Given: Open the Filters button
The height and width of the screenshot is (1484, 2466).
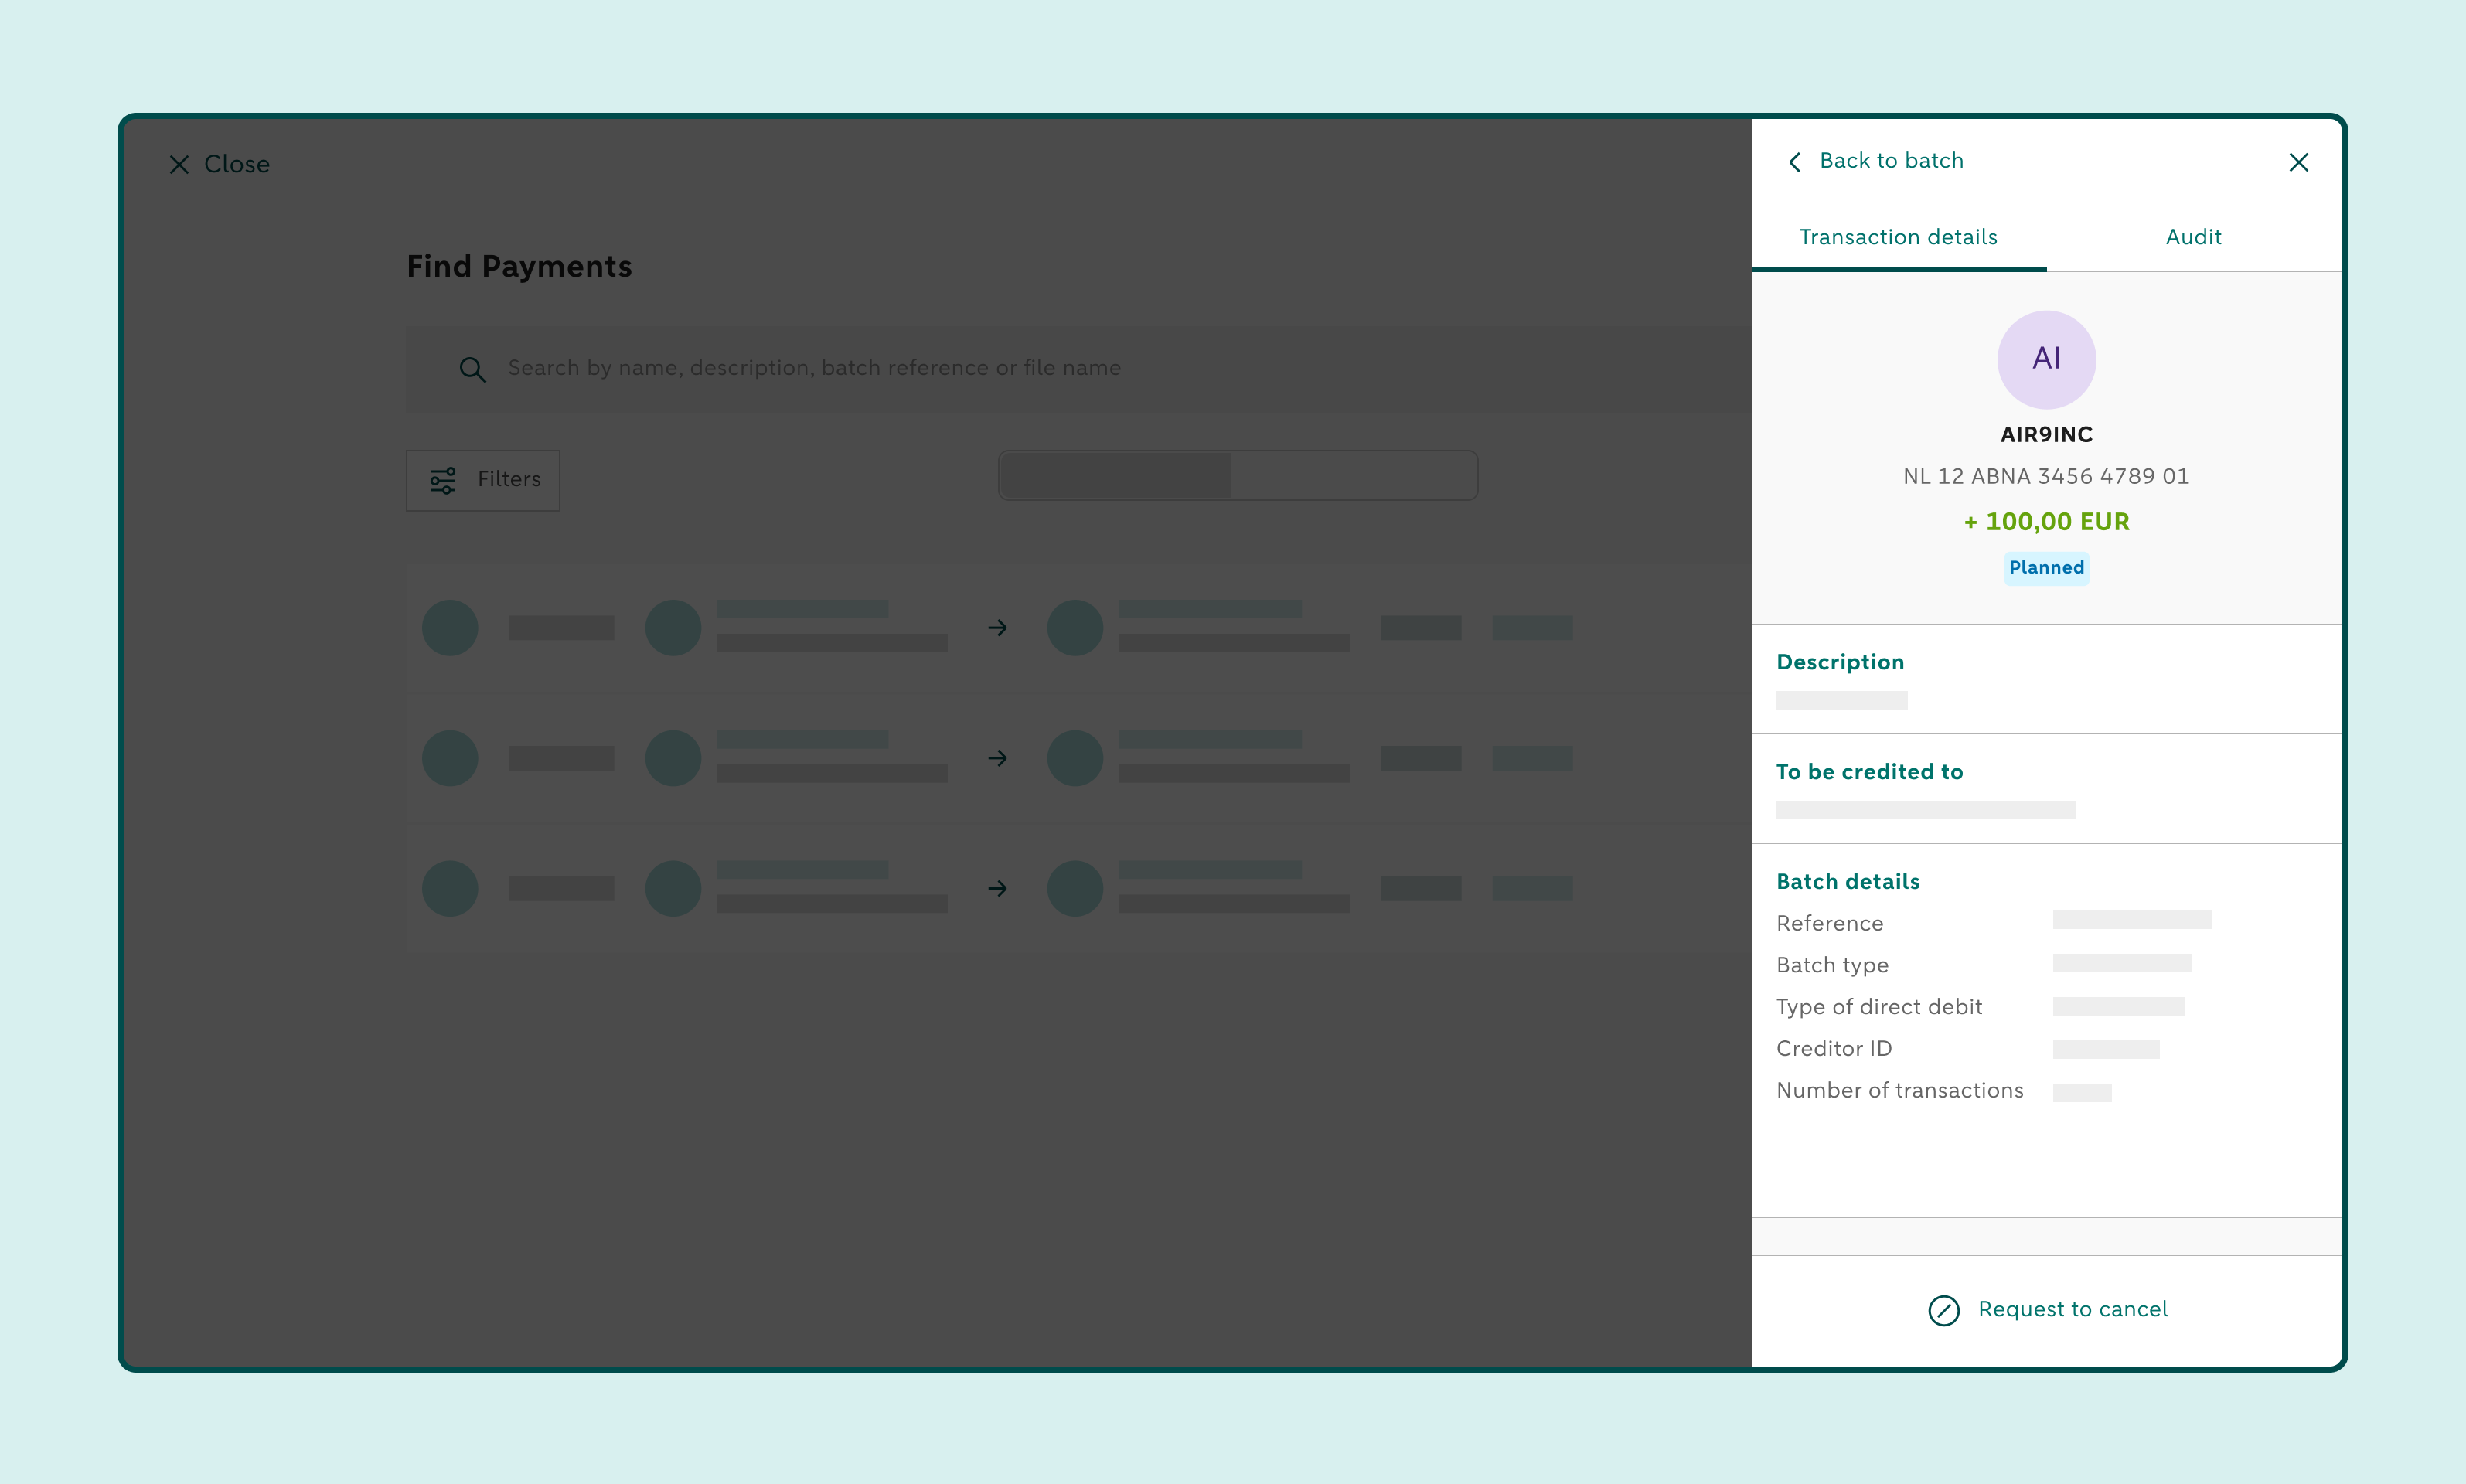Looking at the screenshot, I should pos(483,480).
